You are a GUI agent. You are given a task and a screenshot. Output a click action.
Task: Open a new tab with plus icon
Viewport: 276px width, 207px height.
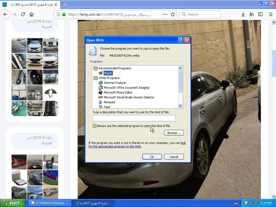point(65,4)
